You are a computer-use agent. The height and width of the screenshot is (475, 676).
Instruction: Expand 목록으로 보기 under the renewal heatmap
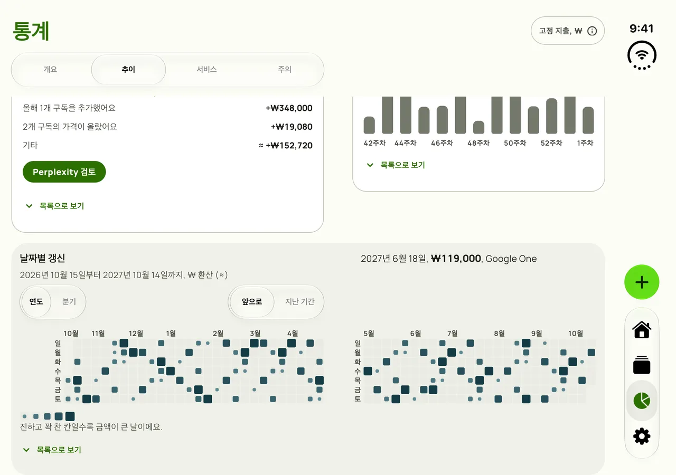52,450
